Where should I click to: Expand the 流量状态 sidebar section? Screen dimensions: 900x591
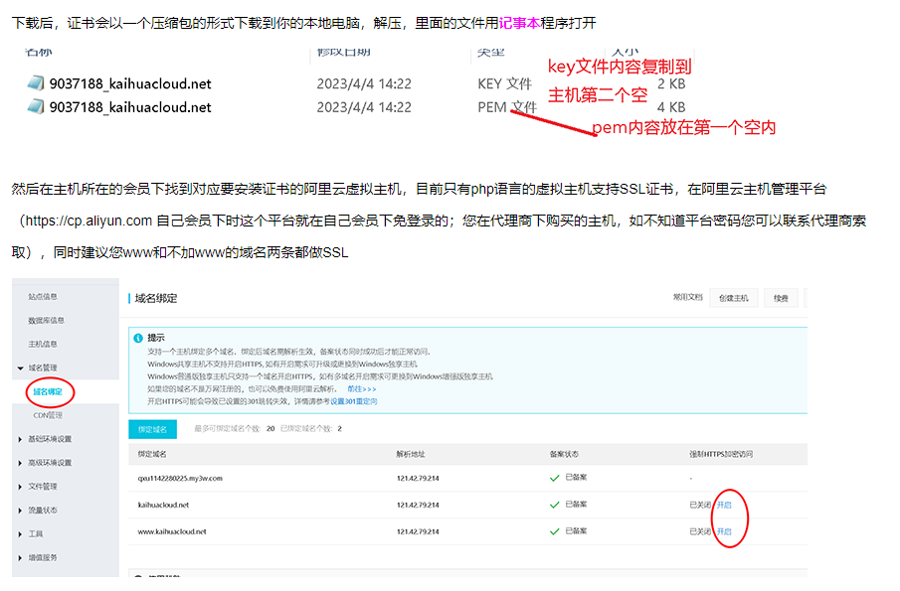click(43, 511)
